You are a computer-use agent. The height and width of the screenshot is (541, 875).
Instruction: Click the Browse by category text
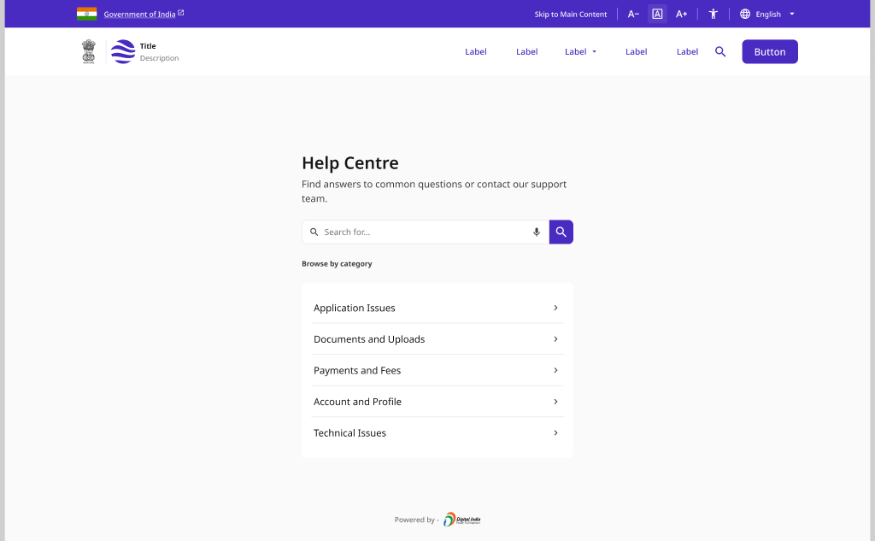[337, 263]
